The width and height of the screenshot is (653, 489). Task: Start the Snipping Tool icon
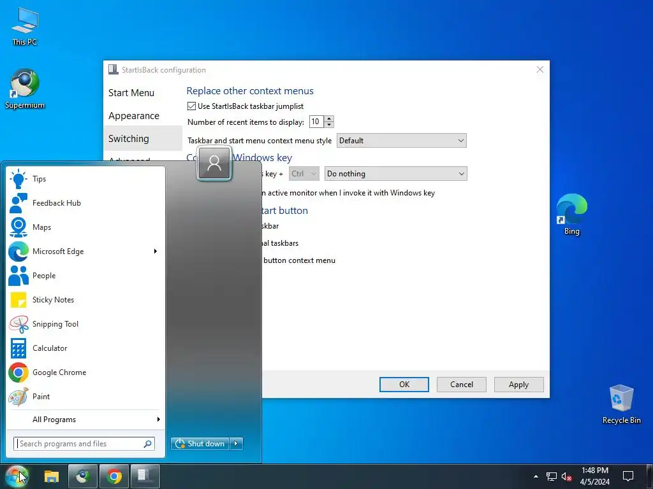18,324
